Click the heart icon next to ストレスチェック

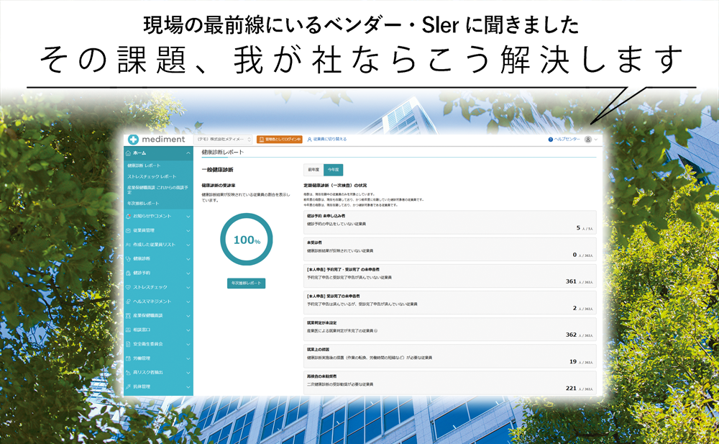pos(129,287)
